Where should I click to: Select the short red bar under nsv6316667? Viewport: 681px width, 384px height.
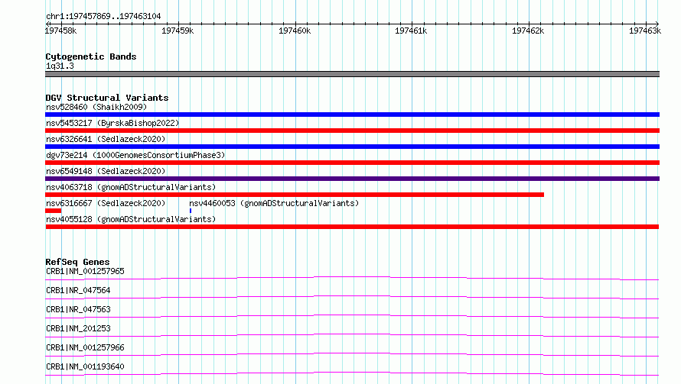point(53,211)
